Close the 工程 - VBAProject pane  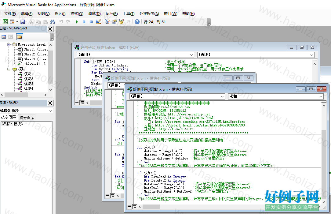[x=50, y=29]
